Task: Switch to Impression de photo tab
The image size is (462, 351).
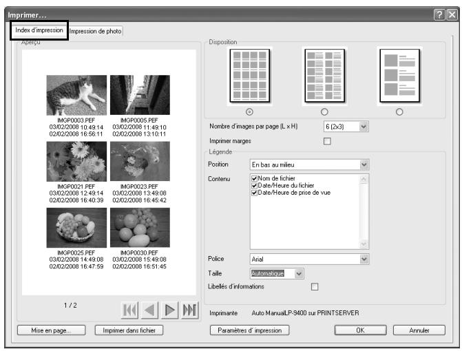Action: click(95, 31)
